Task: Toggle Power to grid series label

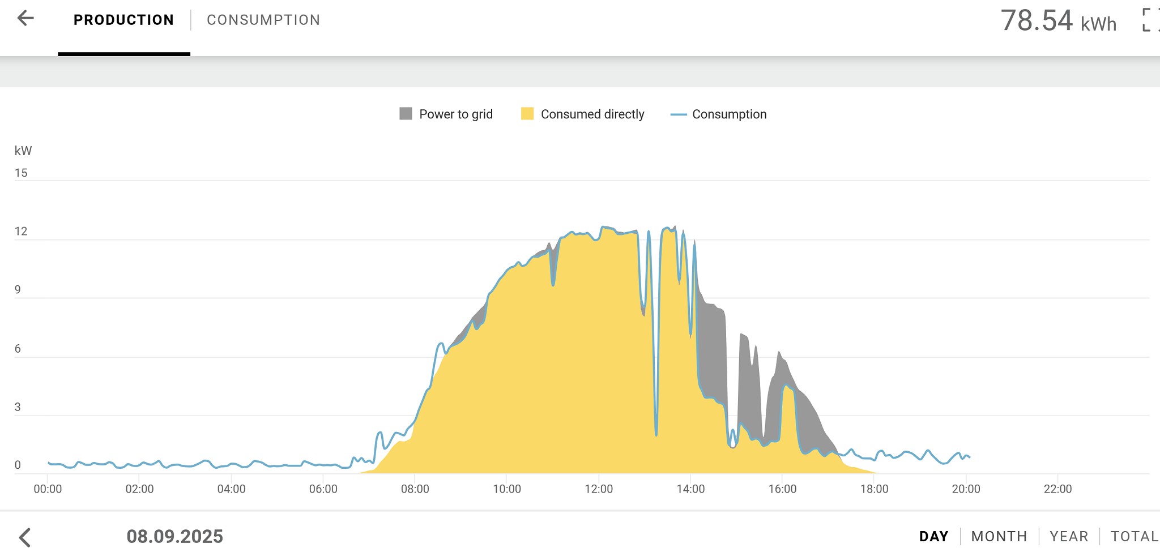Action: pyautogui.click(x=456, y=114)
